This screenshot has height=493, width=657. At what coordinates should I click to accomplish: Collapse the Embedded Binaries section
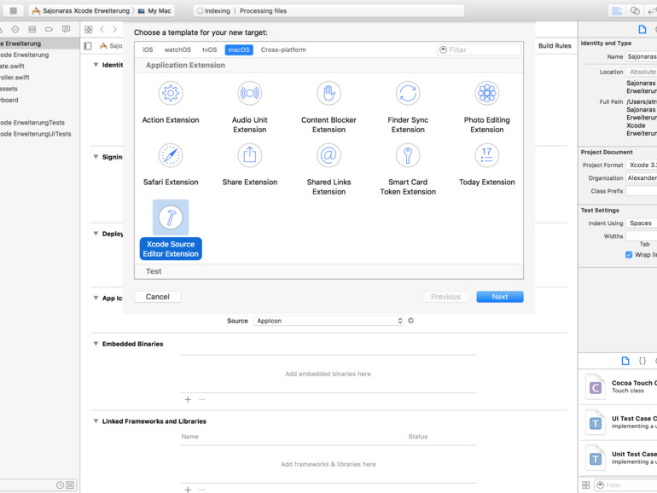[96, 344]
